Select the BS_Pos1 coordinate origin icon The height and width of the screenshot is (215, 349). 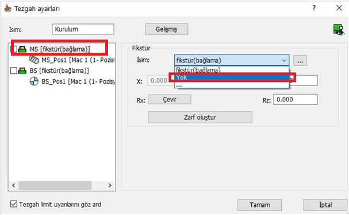[34, 81]
